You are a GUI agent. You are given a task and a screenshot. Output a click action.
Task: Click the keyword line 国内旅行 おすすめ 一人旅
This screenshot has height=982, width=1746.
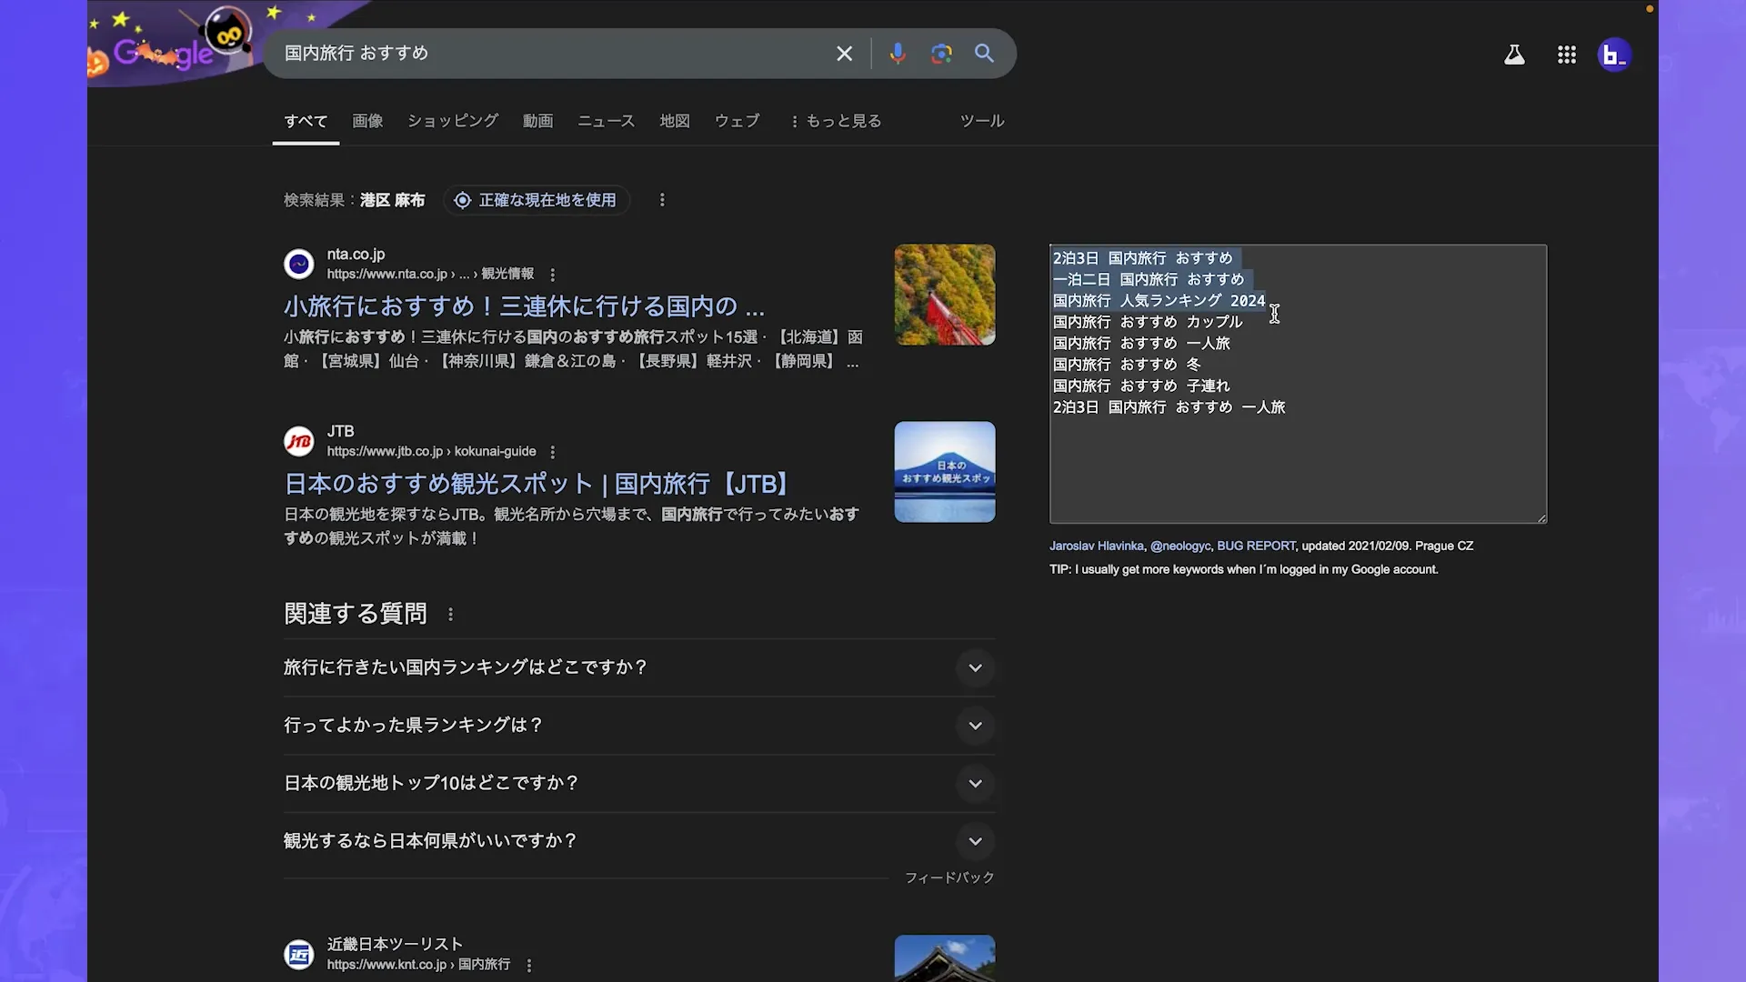[1141, 344]
